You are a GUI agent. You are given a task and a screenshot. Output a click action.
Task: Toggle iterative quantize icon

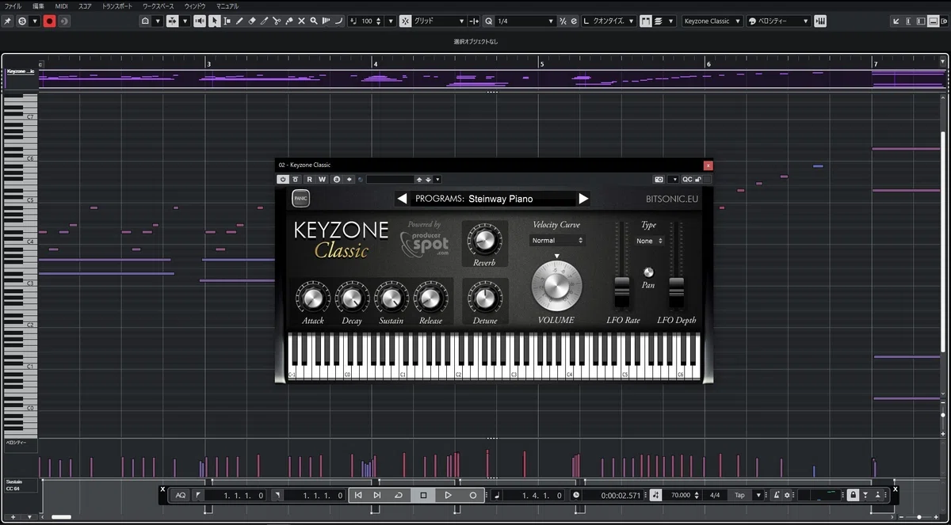(563, 21)
